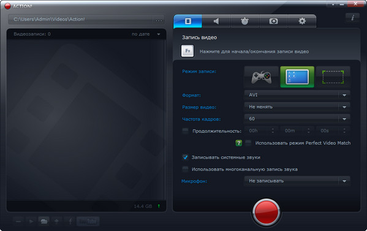Open the 'по дате' sort dropdown
Screen dimensions: 367x231
[x=146, y=34]
